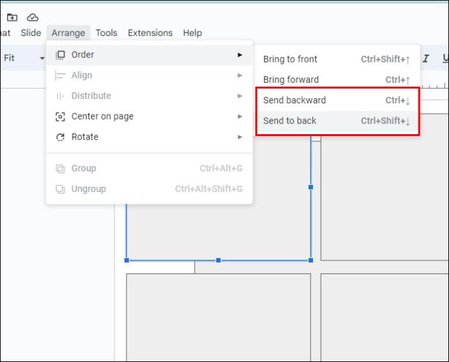Screen dimensions: 449x362
Task: Expand the Rotate submenu arrow
Action: click(240, 137)
